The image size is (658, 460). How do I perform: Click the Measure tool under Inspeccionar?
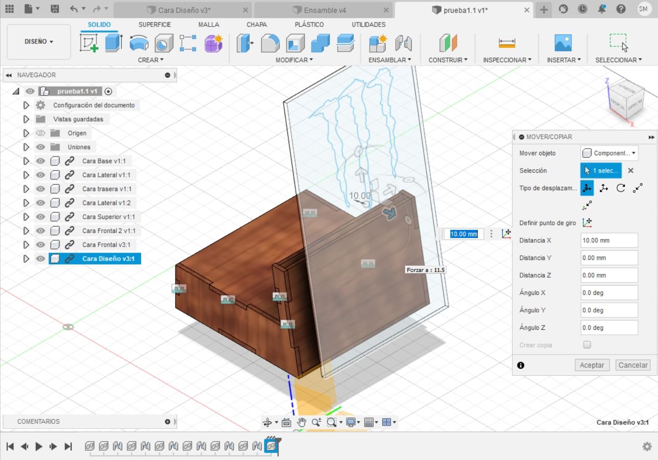pos(506,43)
